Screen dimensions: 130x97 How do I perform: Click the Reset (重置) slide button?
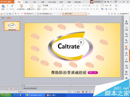click(45, 6)
